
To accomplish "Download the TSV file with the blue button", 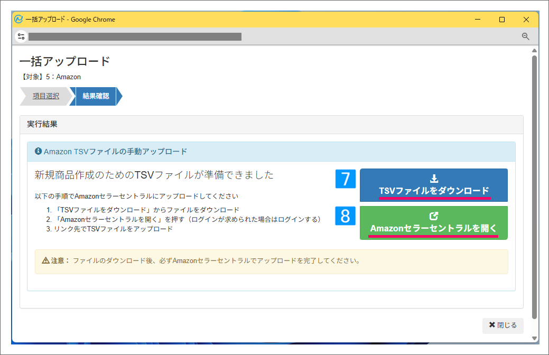I will click(x=433, y=185).
